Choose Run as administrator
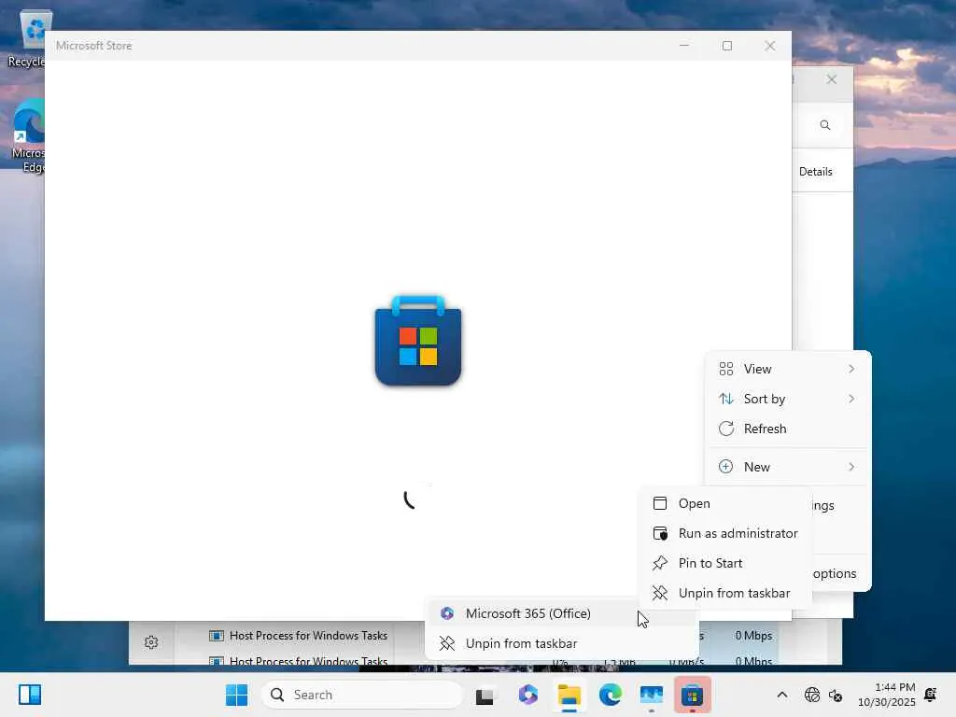 (x=724, y=533)
